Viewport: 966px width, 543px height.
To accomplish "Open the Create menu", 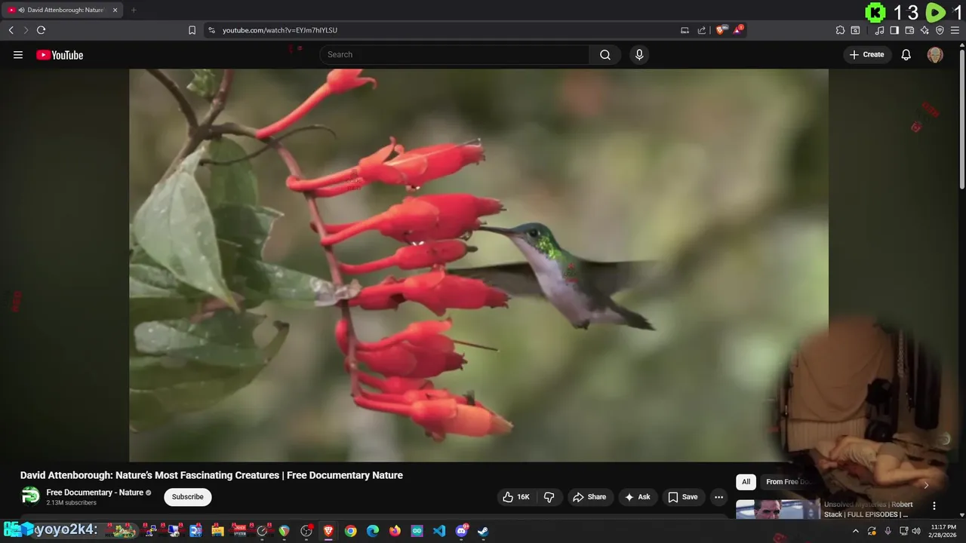I will [x=866, y=54].
